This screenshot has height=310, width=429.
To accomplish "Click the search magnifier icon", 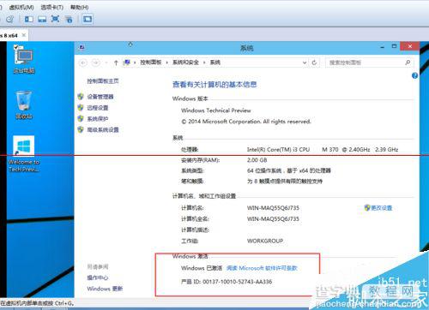I will (408, 63).
